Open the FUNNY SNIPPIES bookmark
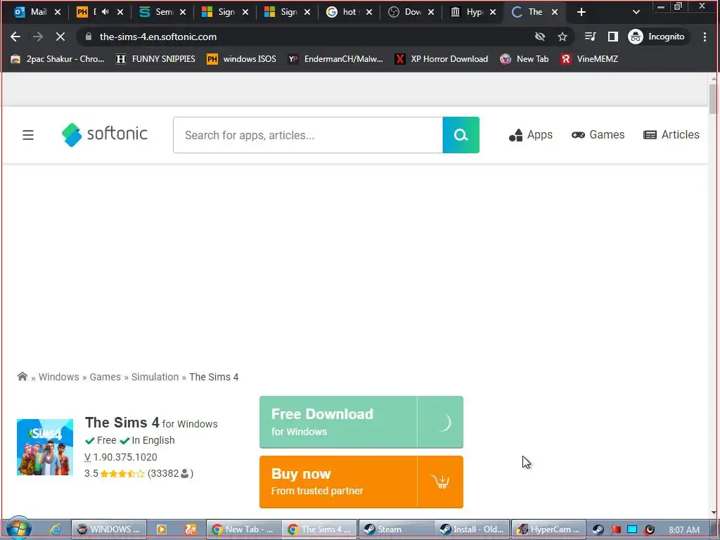Image resolution: width=720 pixels, height=540 pixels. pos(155,59)
